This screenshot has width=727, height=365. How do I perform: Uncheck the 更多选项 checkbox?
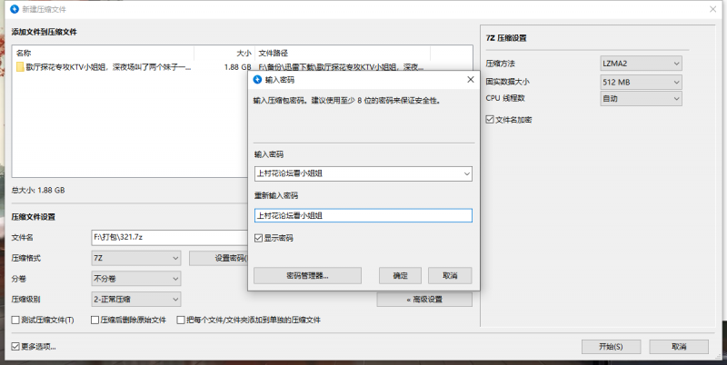[15, 347]
